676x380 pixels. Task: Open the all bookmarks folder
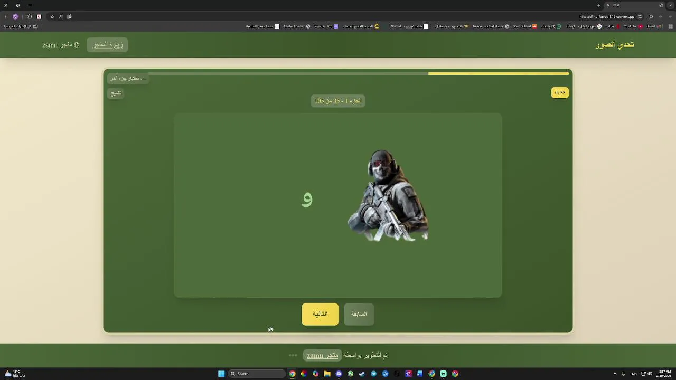21,26
